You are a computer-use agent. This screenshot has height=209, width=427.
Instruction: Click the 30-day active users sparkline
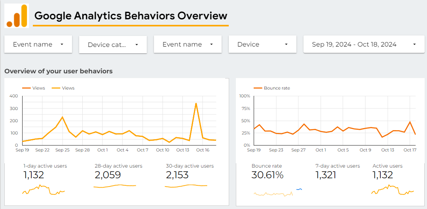pos(186,186)
